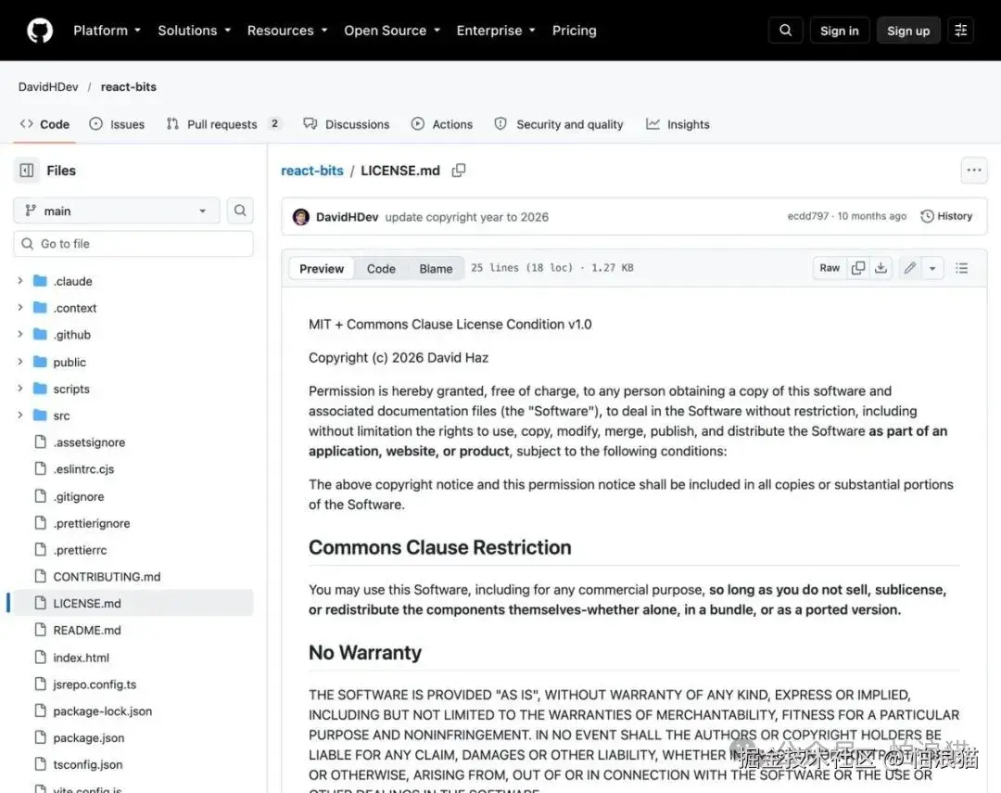Open the Insights tab
1001x793 pixels.
(x=678, y=124)
